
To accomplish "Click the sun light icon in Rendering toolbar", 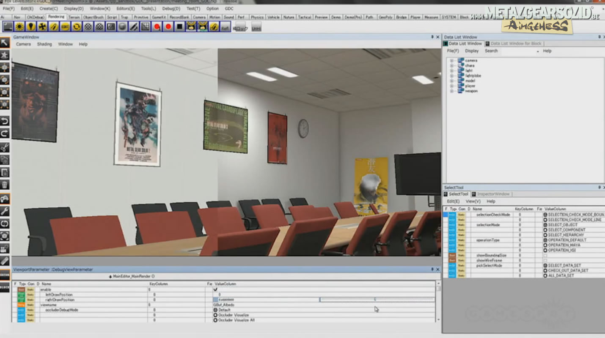I will 19,27.
